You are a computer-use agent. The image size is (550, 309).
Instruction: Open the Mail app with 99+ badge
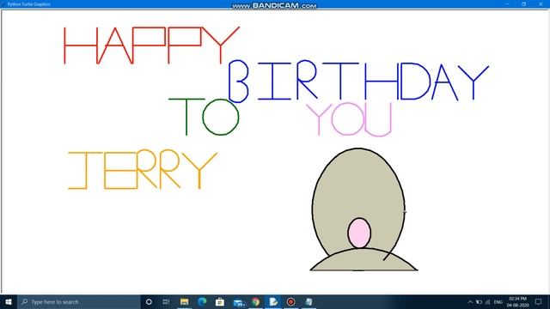(239, 302)
